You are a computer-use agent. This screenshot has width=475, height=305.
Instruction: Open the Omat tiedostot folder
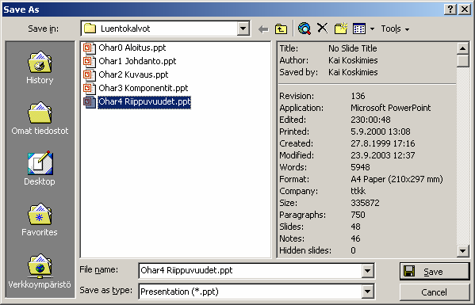click(x=40, y=118)
